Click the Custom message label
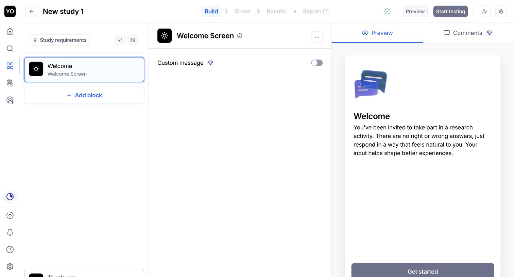The height and width of the screenshot is (277, 514). (x=180, y=63)
